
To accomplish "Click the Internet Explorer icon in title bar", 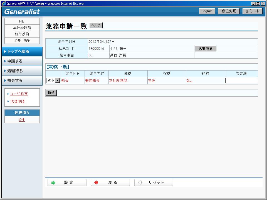I will tap(4, 4).
